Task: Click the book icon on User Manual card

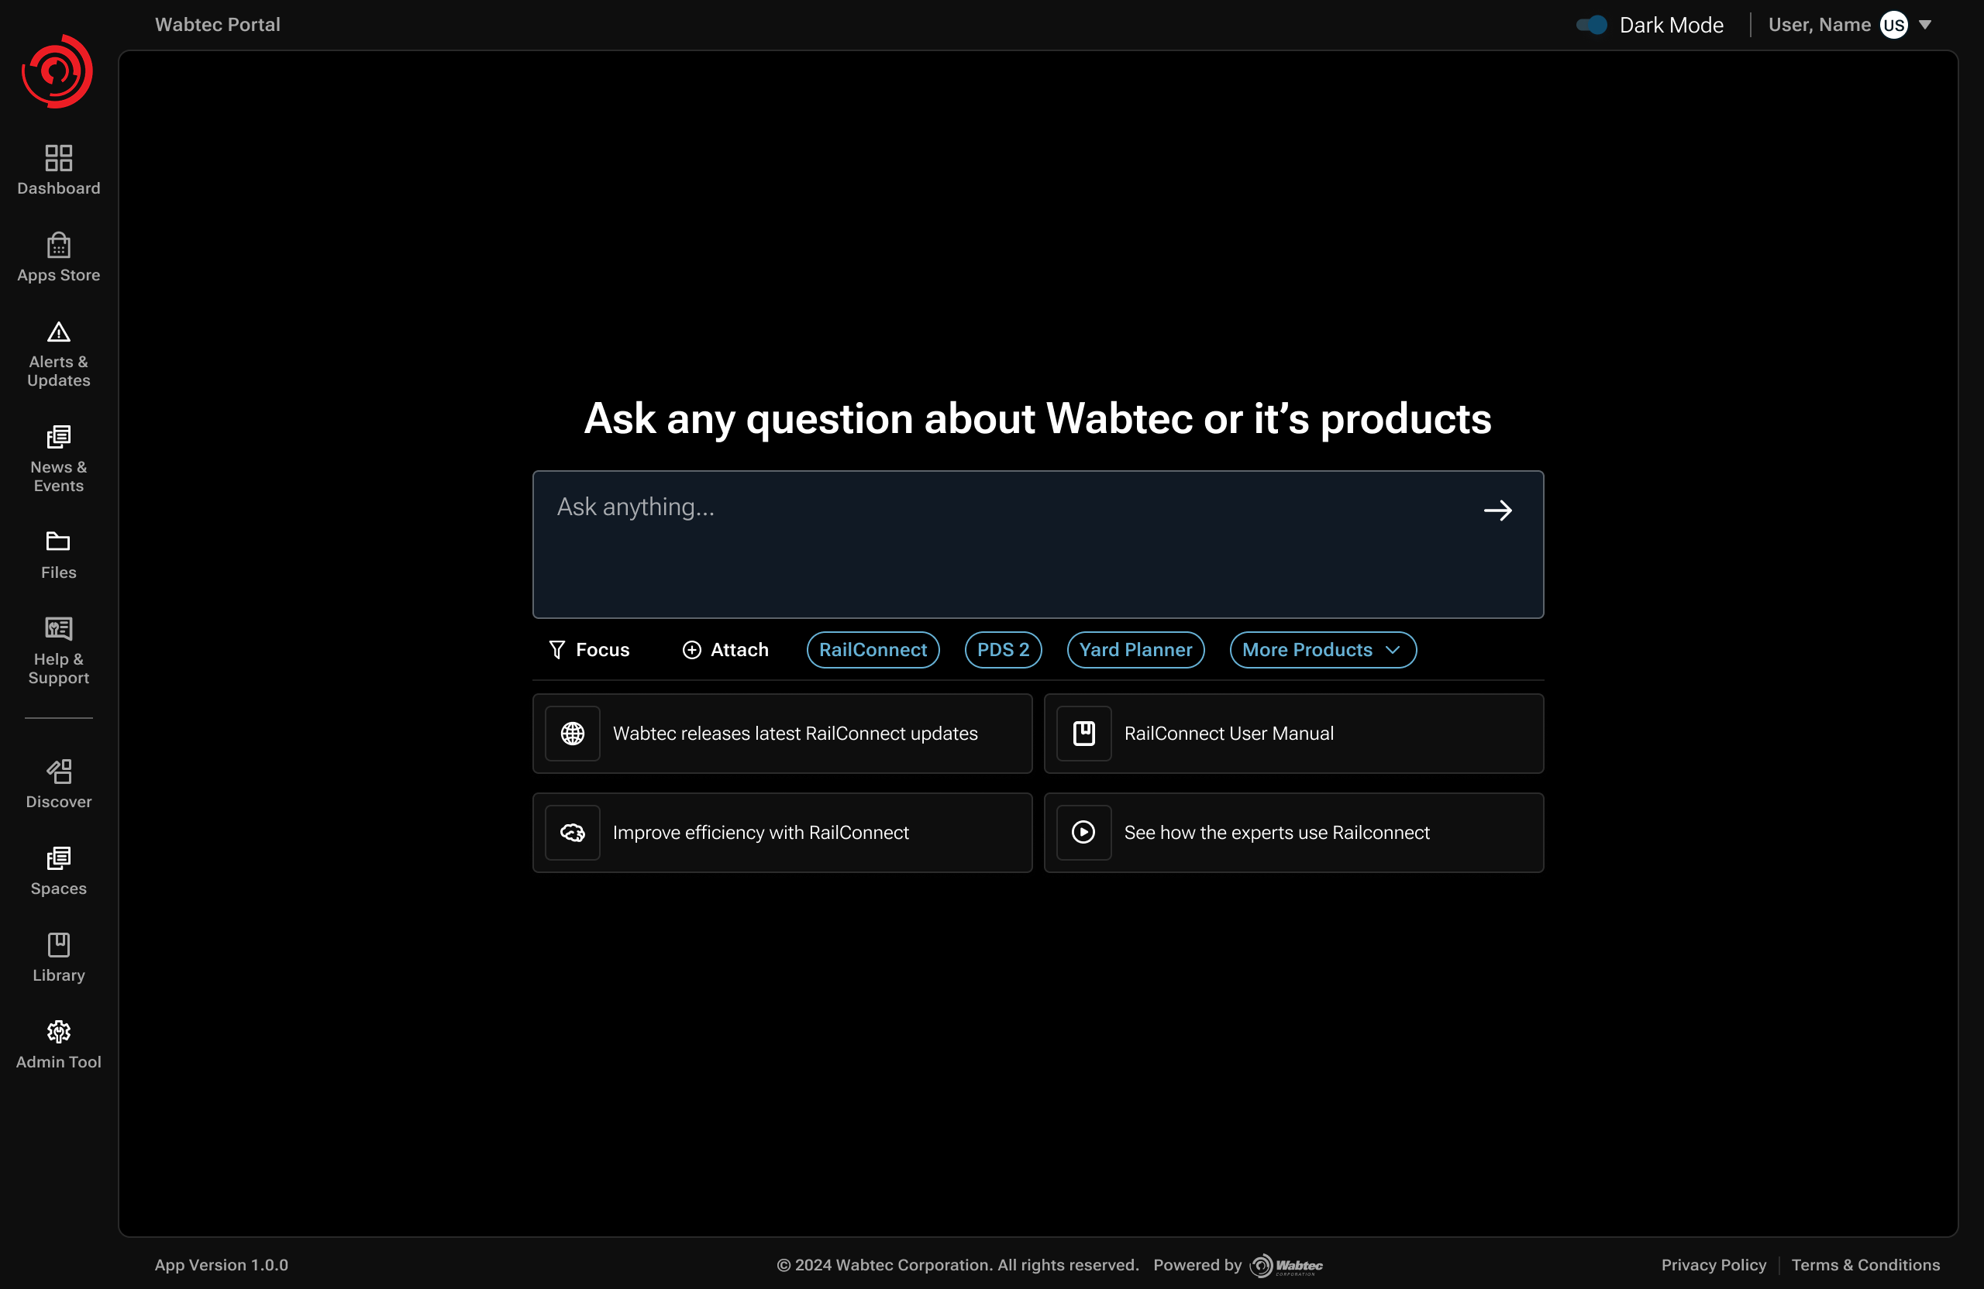Action: point(1083,734)
